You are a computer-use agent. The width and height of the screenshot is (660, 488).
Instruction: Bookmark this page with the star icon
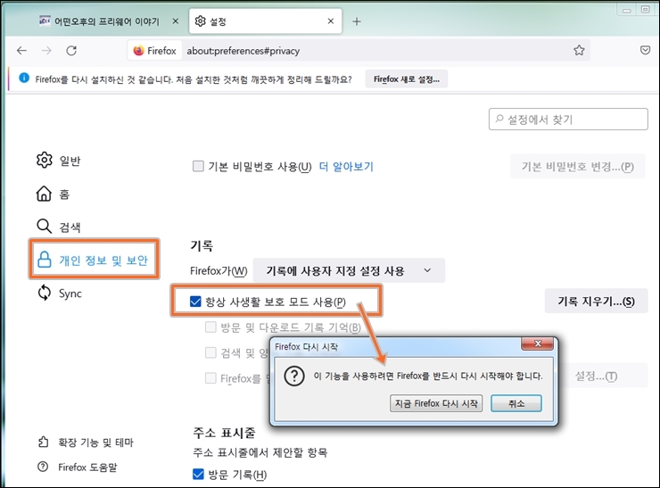(579, 51)
